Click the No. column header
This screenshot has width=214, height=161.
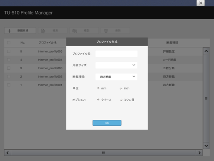pyautogui.click(x=23, y=43)
